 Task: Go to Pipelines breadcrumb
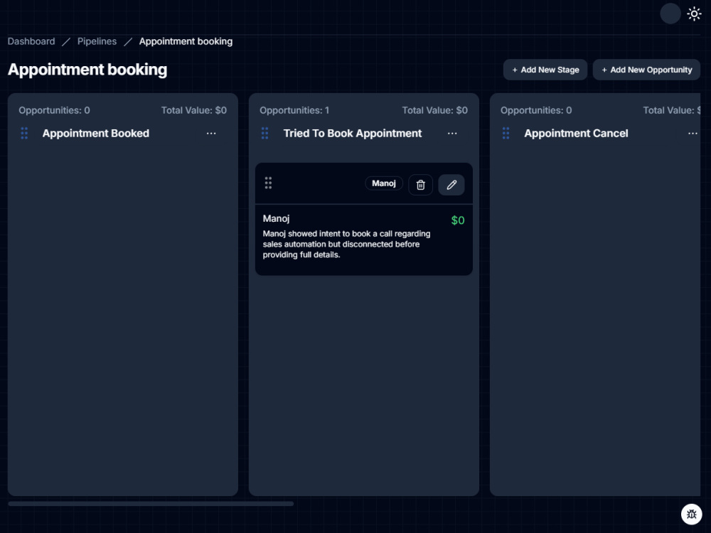pyautogui.click(x=97, y=41)
